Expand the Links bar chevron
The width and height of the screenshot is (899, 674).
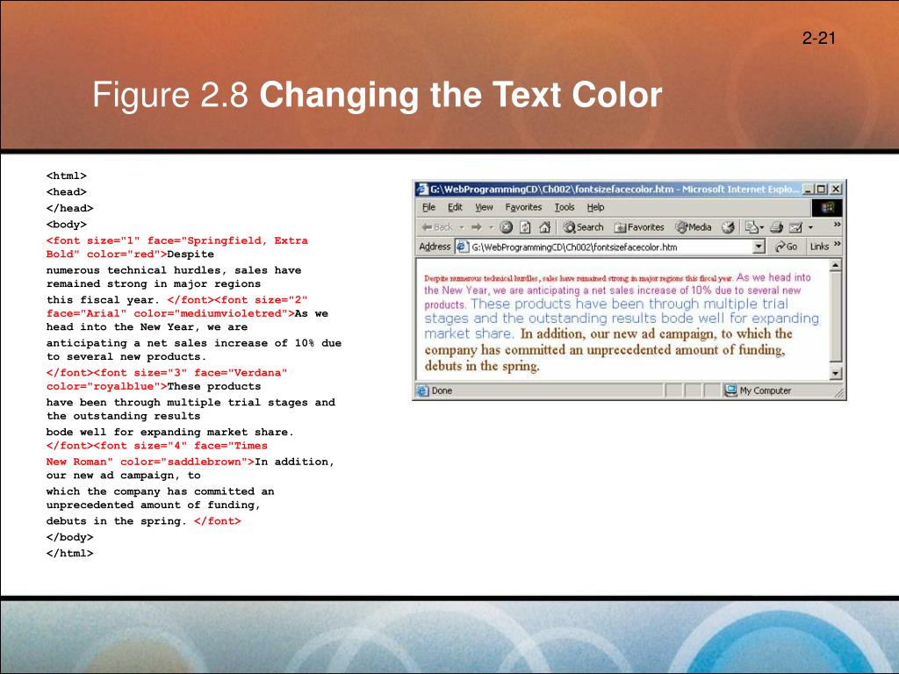point(837,244)
